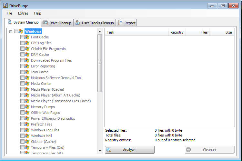Click the Windows flag icon beside Windows node

click(x=21, y=31)
